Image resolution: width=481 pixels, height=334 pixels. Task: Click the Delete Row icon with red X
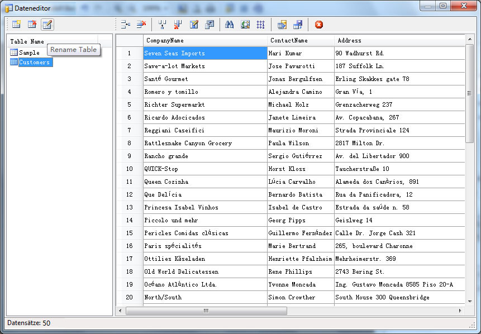coord(141,25)
